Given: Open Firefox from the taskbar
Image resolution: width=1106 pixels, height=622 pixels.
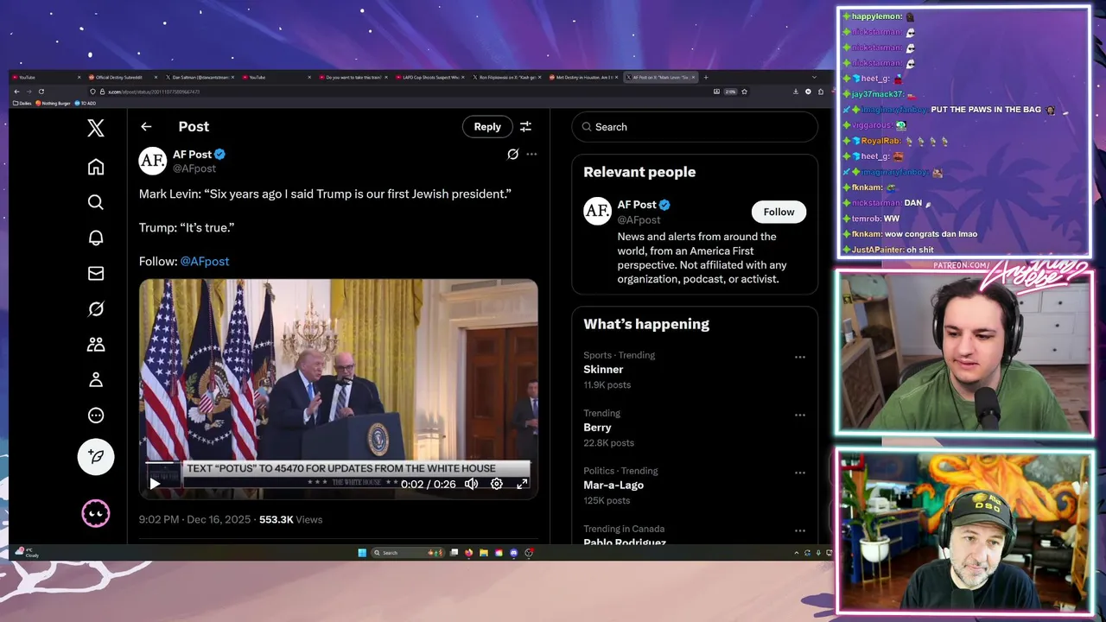Looking at the screenshot, I should click(x=468, y=553).
